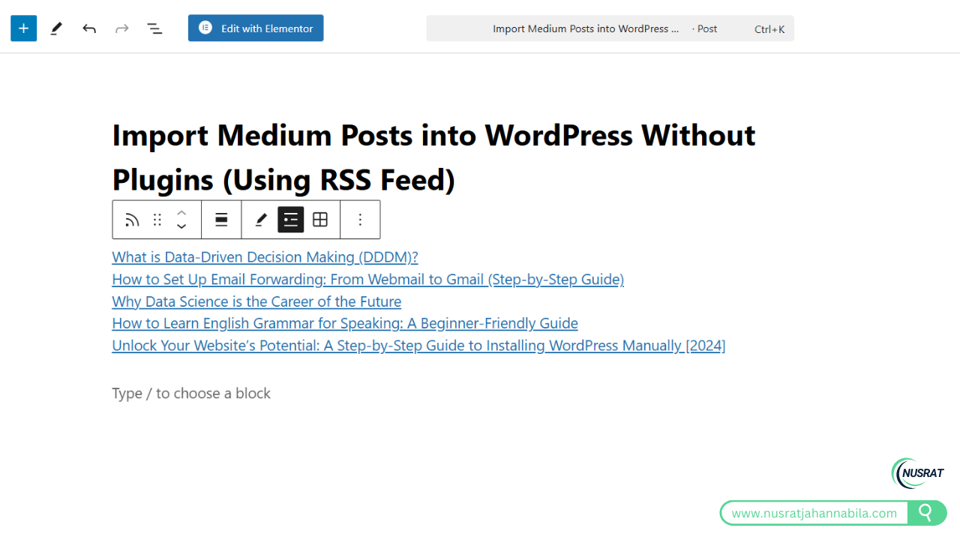Open the block inserter plus button
The width and height of the screenshot is (960, 540).
coord(23,28)
